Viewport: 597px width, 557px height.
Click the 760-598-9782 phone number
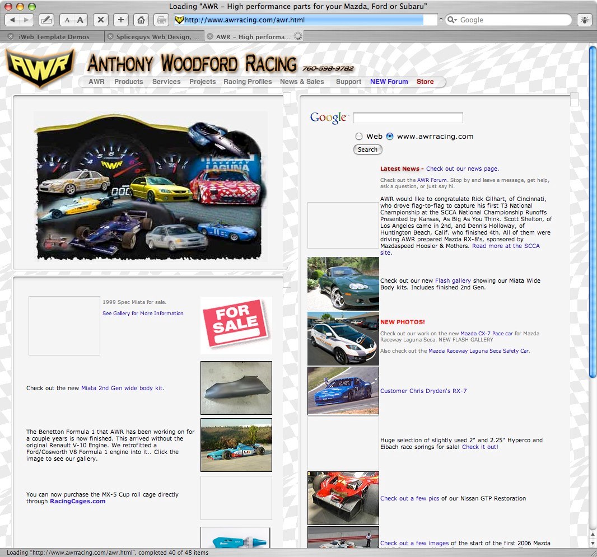pos(328,68)
